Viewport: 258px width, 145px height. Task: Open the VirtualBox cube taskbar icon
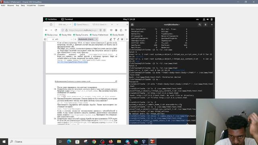144,141
